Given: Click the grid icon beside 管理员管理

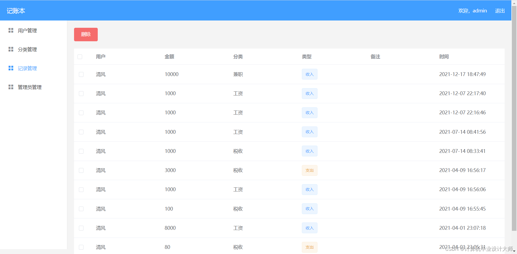Looking at the screenshot, I should coord(11,87).
